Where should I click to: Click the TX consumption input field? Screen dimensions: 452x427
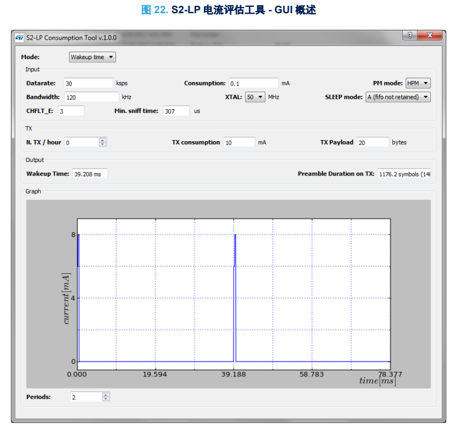click(238, 142)
